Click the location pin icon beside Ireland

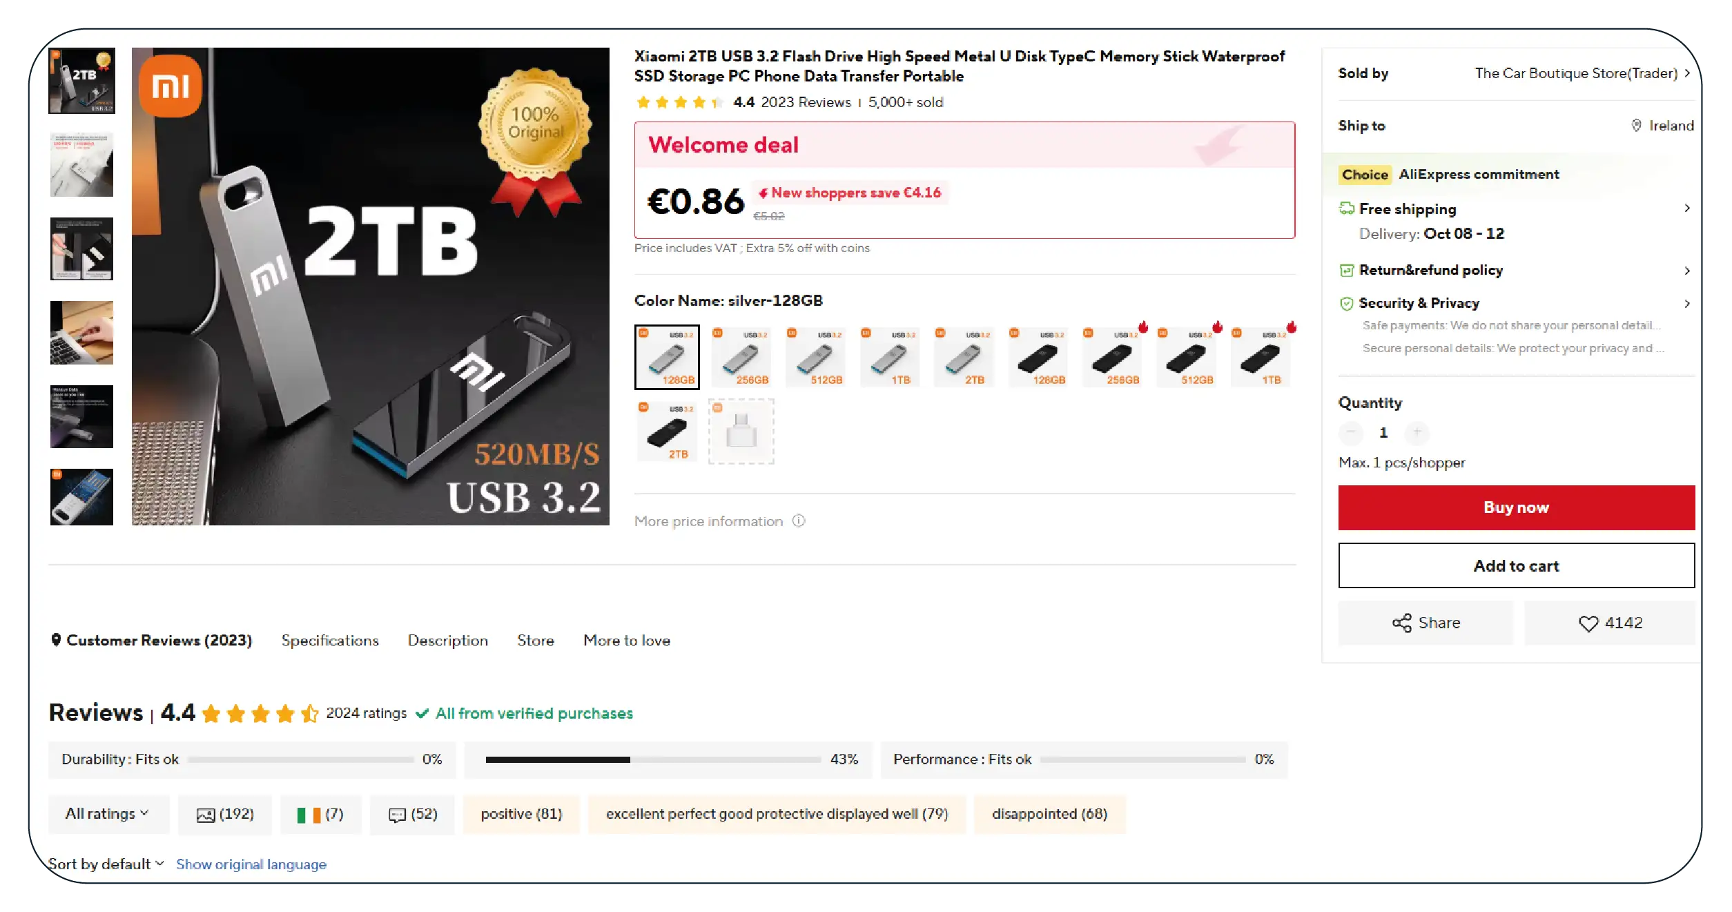coord(1636,126)
